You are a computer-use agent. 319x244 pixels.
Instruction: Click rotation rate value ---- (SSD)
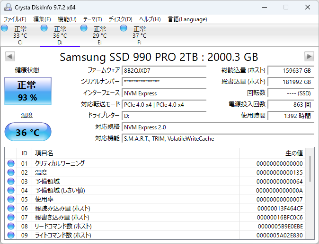291,93
